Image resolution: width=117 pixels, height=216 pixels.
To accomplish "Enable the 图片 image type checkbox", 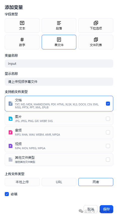I will [108, 119].
